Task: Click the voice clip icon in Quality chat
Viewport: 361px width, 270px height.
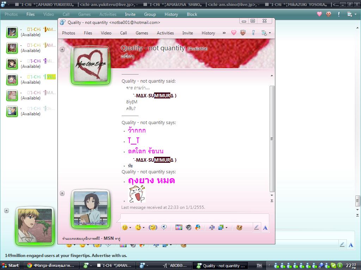Action: (164, 227)
